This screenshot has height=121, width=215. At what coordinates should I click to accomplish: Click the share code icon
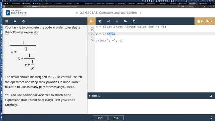click(x=109, y=21)
